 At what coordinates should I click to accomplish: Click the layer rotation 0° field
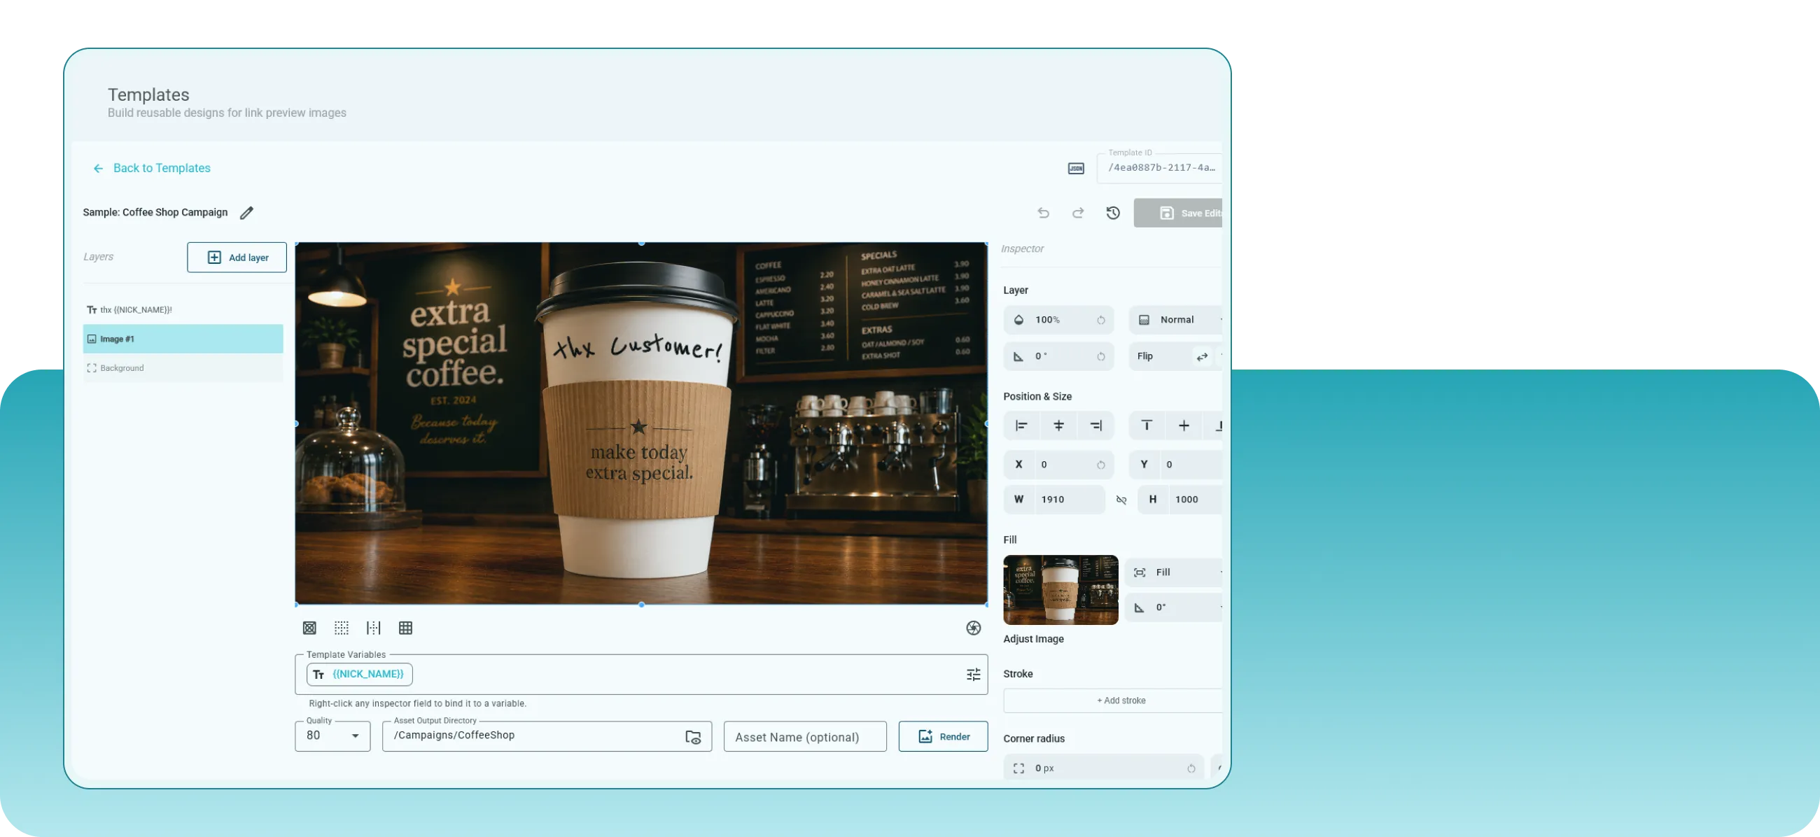click(1058, 357)
